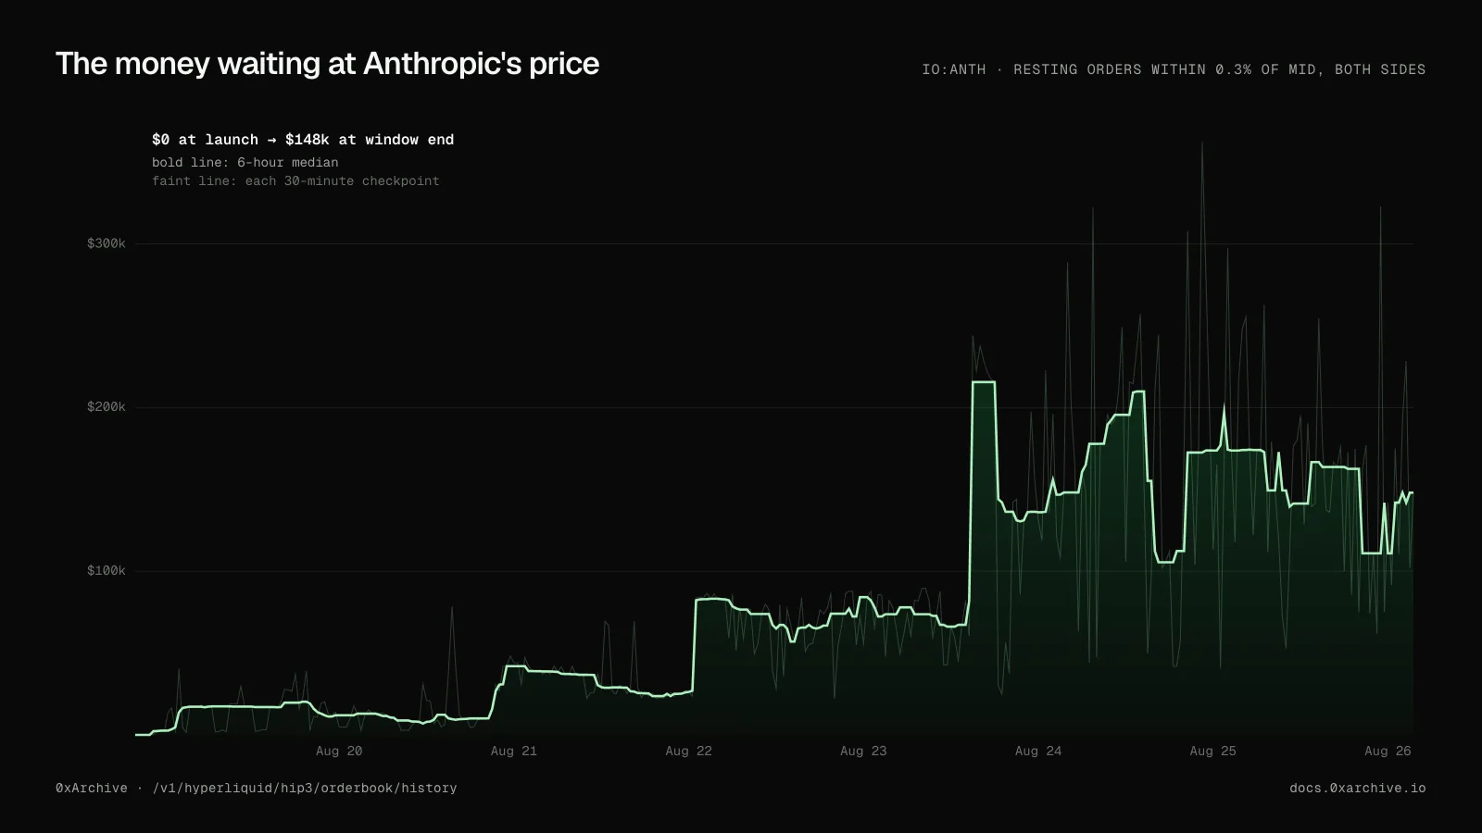Click the Aug 23 x-axis label
Screen dimensions: 1482x833
click(x=863, y=751)
